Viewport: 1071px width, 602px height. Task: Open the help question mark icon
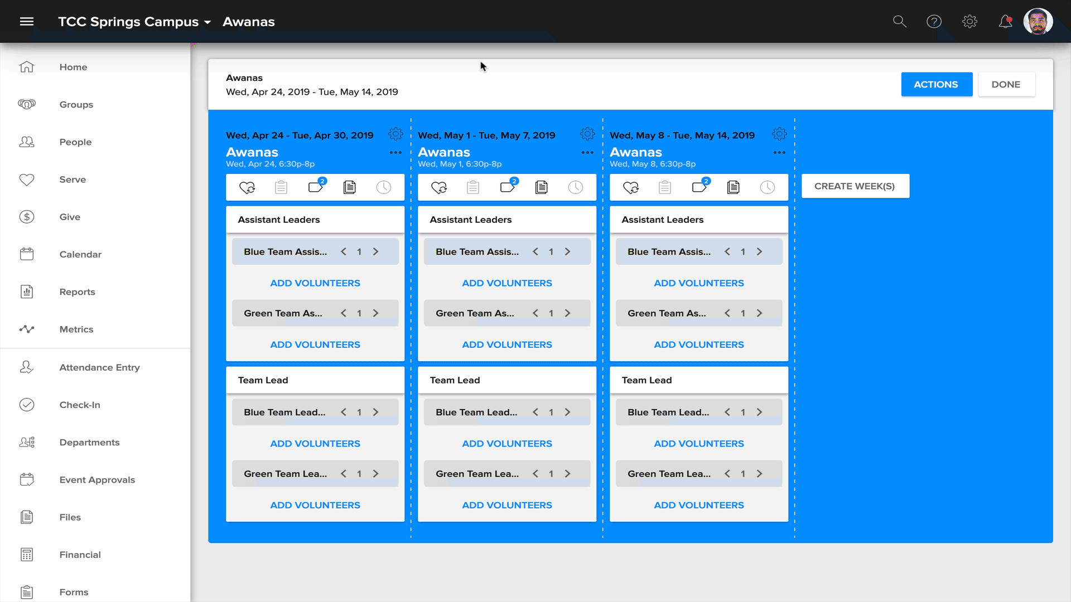934,22
